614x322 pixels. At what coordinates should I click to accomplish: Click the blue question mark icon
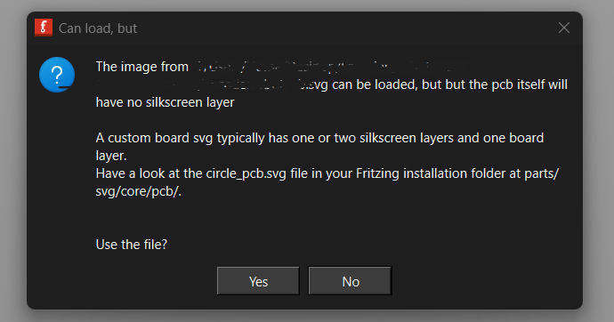point(57,75)
